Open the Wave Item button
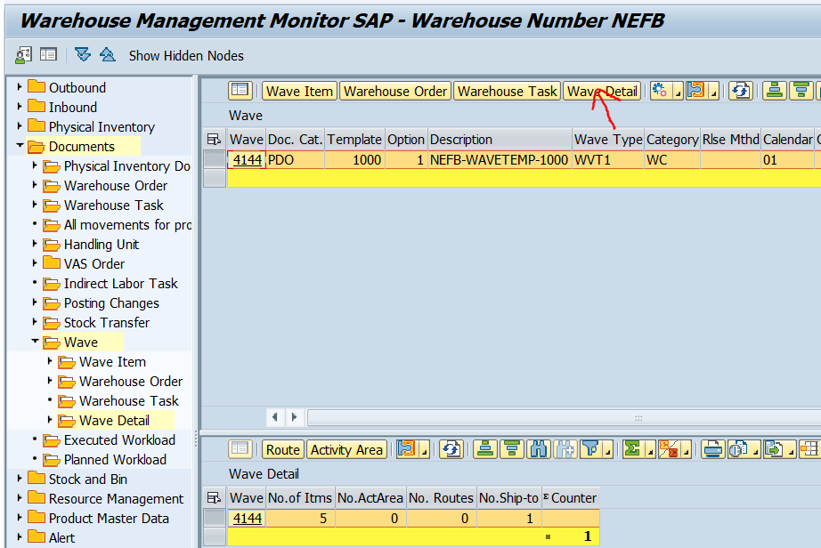821x548 pixels. coord(299,91)
